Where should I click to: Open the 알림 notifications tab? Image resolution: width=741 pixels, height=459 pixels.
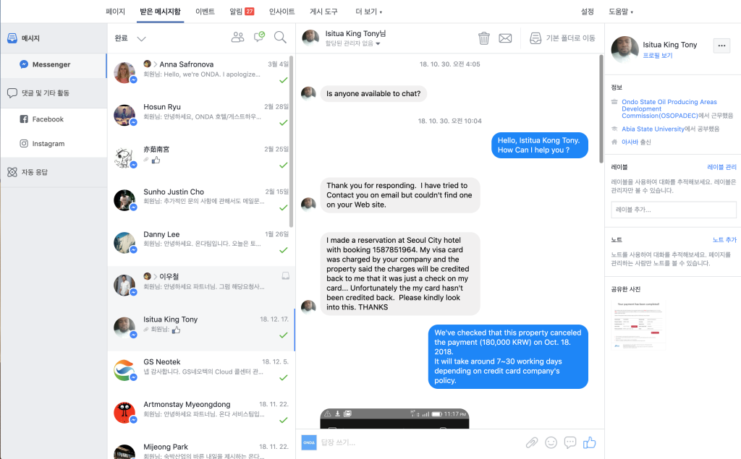[x=242, y=12]
